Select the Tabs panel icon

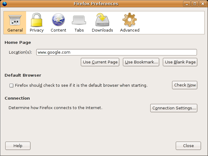pos(79,20)
